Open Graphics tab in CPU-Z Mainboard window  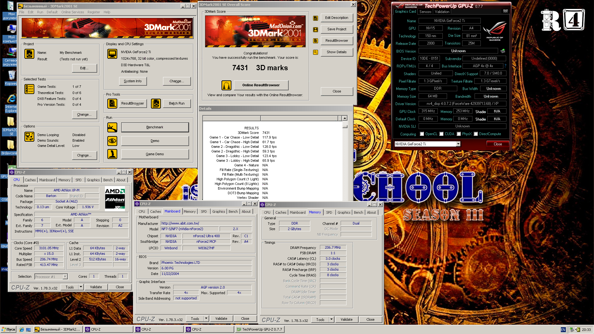(x=218, y=212)
